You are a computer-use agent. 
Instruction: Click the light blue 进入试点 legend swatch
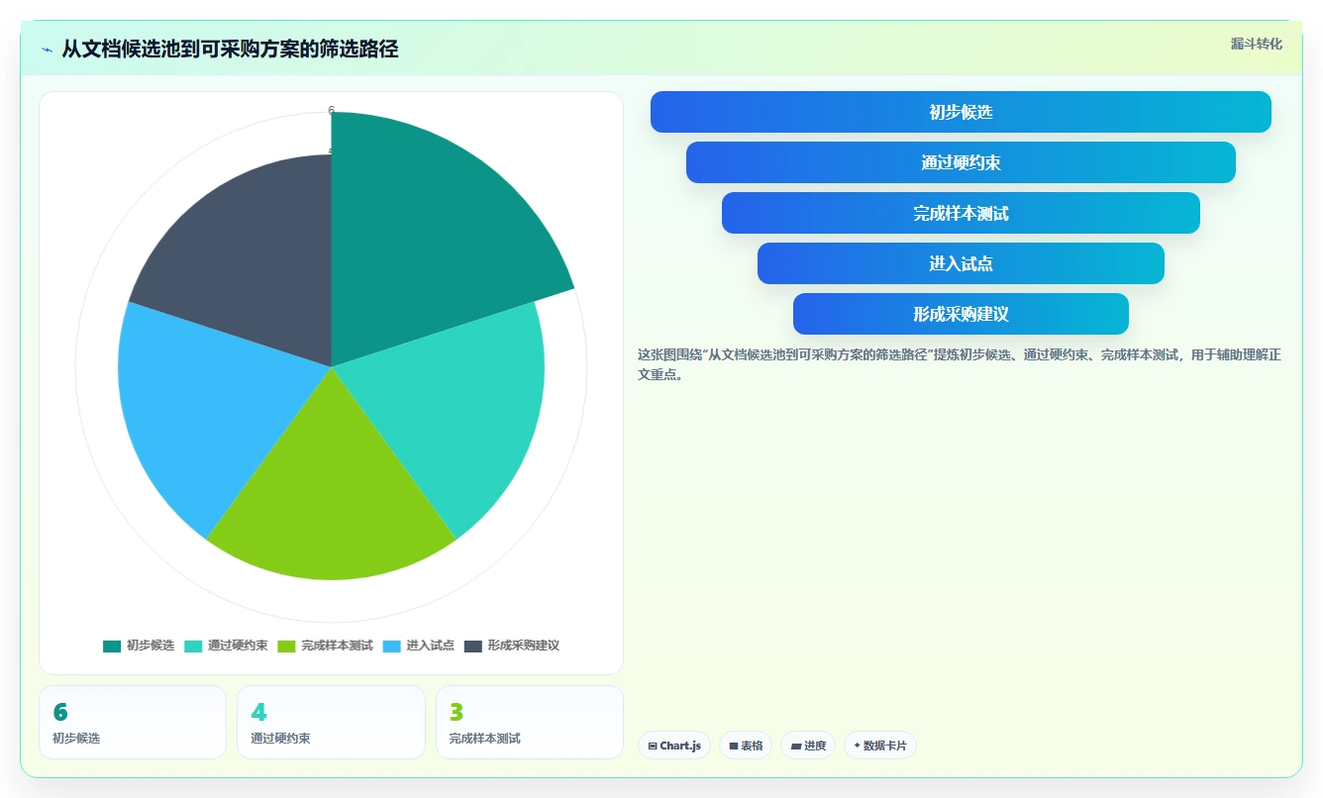392,646
